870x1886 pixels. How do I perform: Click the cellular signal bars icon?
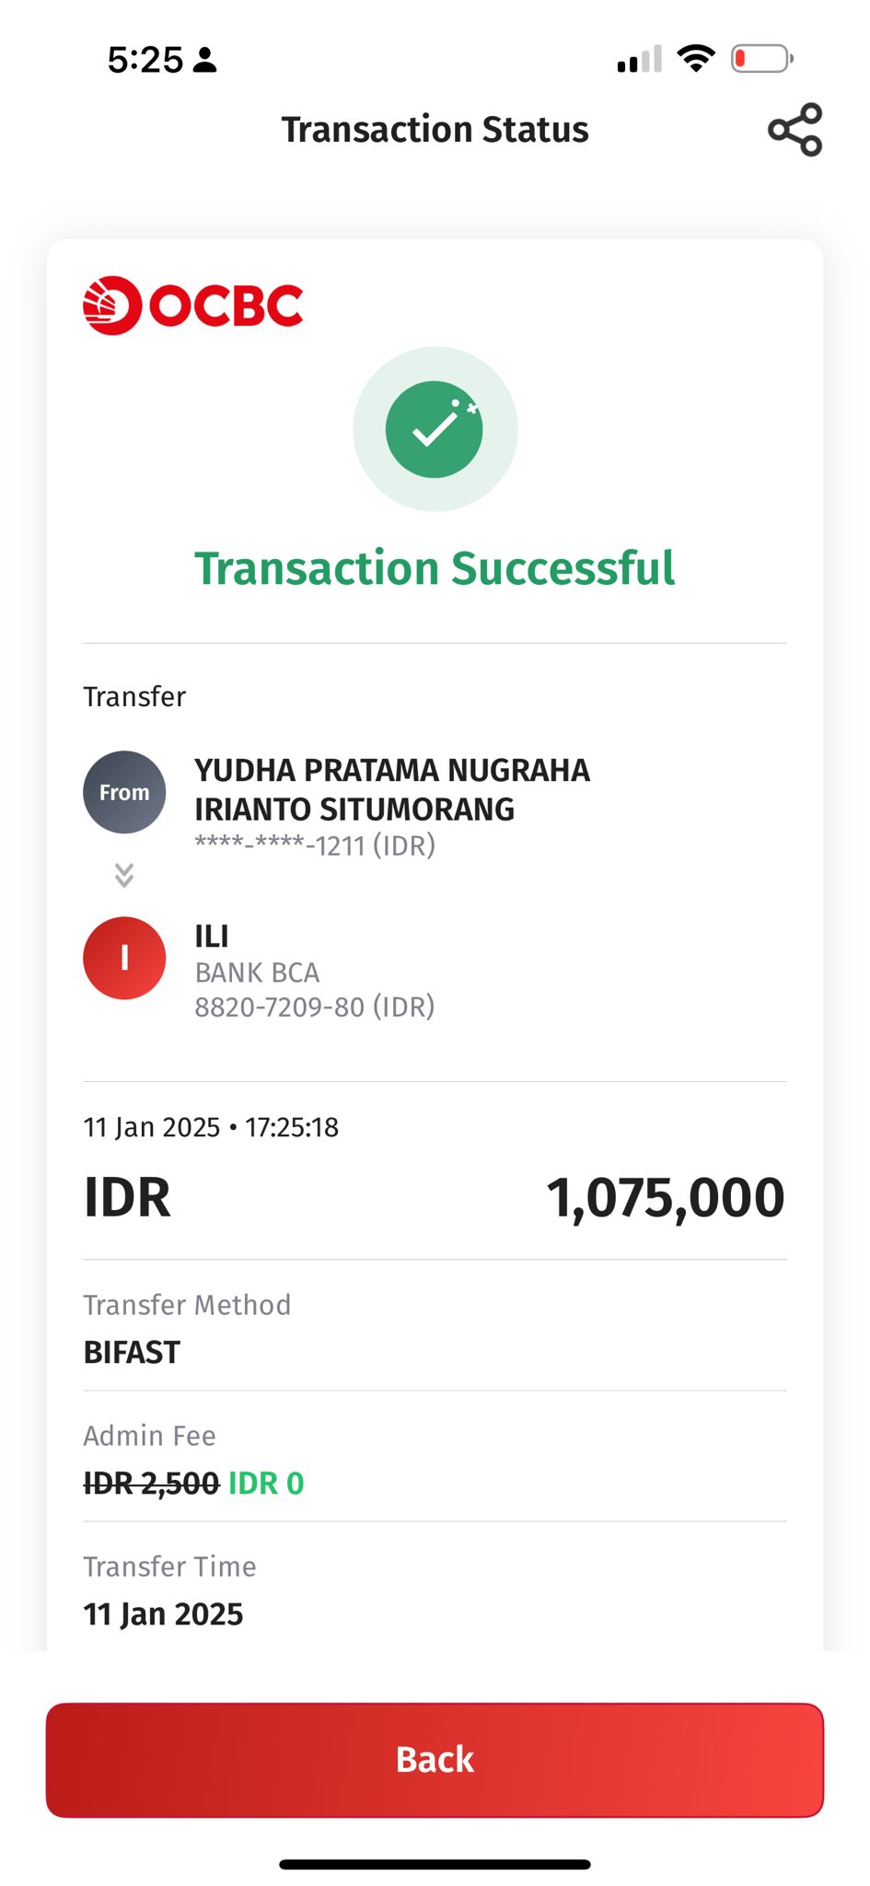tap(639, 60)
